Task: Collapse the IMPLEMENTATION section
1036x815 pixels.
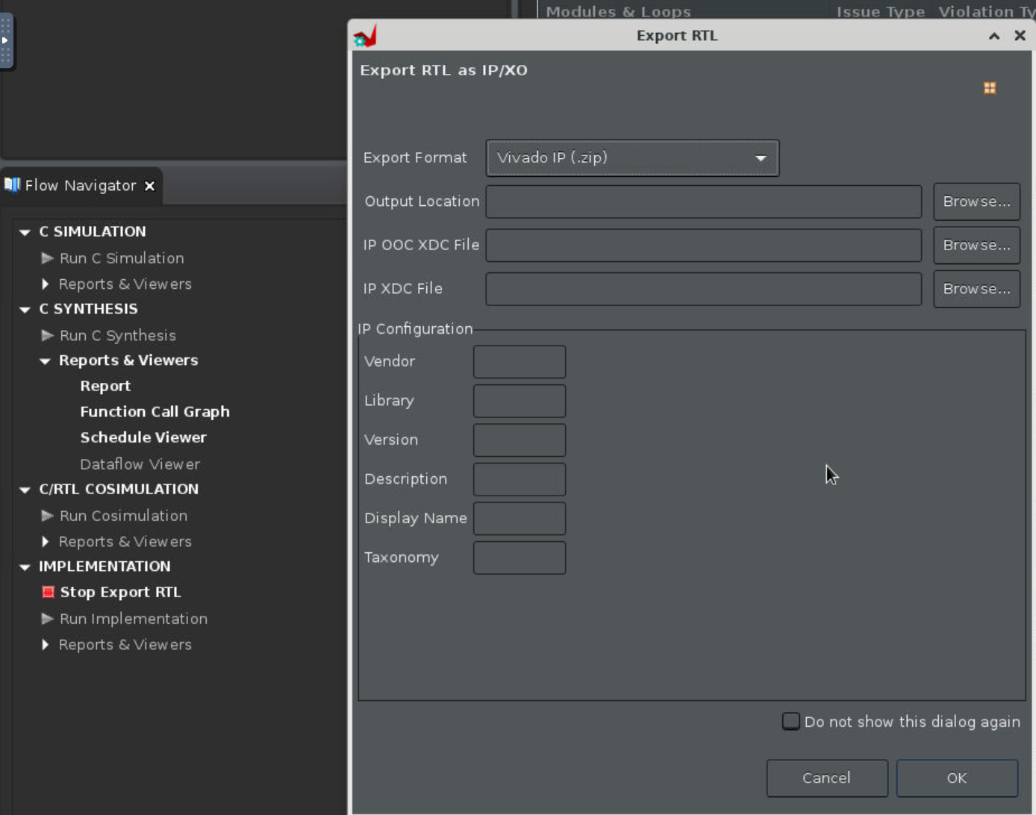Action: [x=25, y=567]
